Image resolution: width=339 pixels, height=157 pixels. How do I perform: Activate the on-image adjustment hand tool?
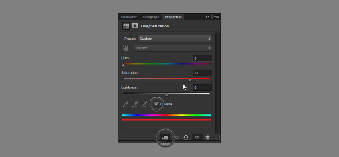point(126,48)
